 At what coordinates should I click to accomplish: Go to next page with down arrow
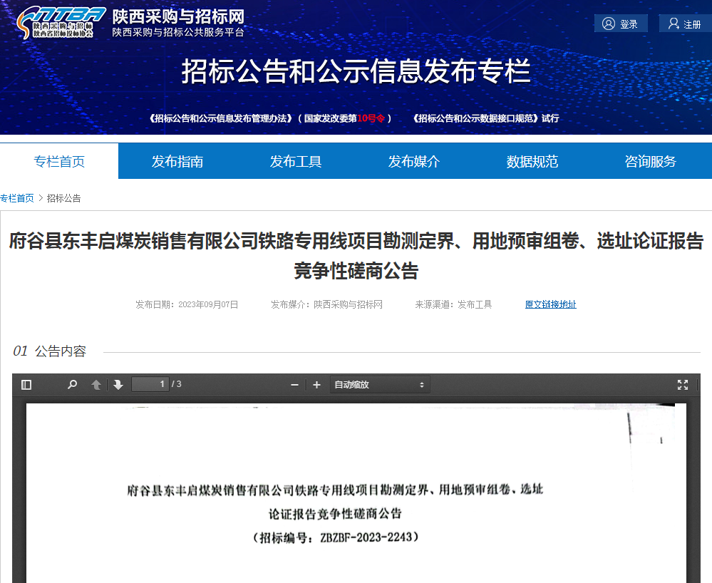118,385
